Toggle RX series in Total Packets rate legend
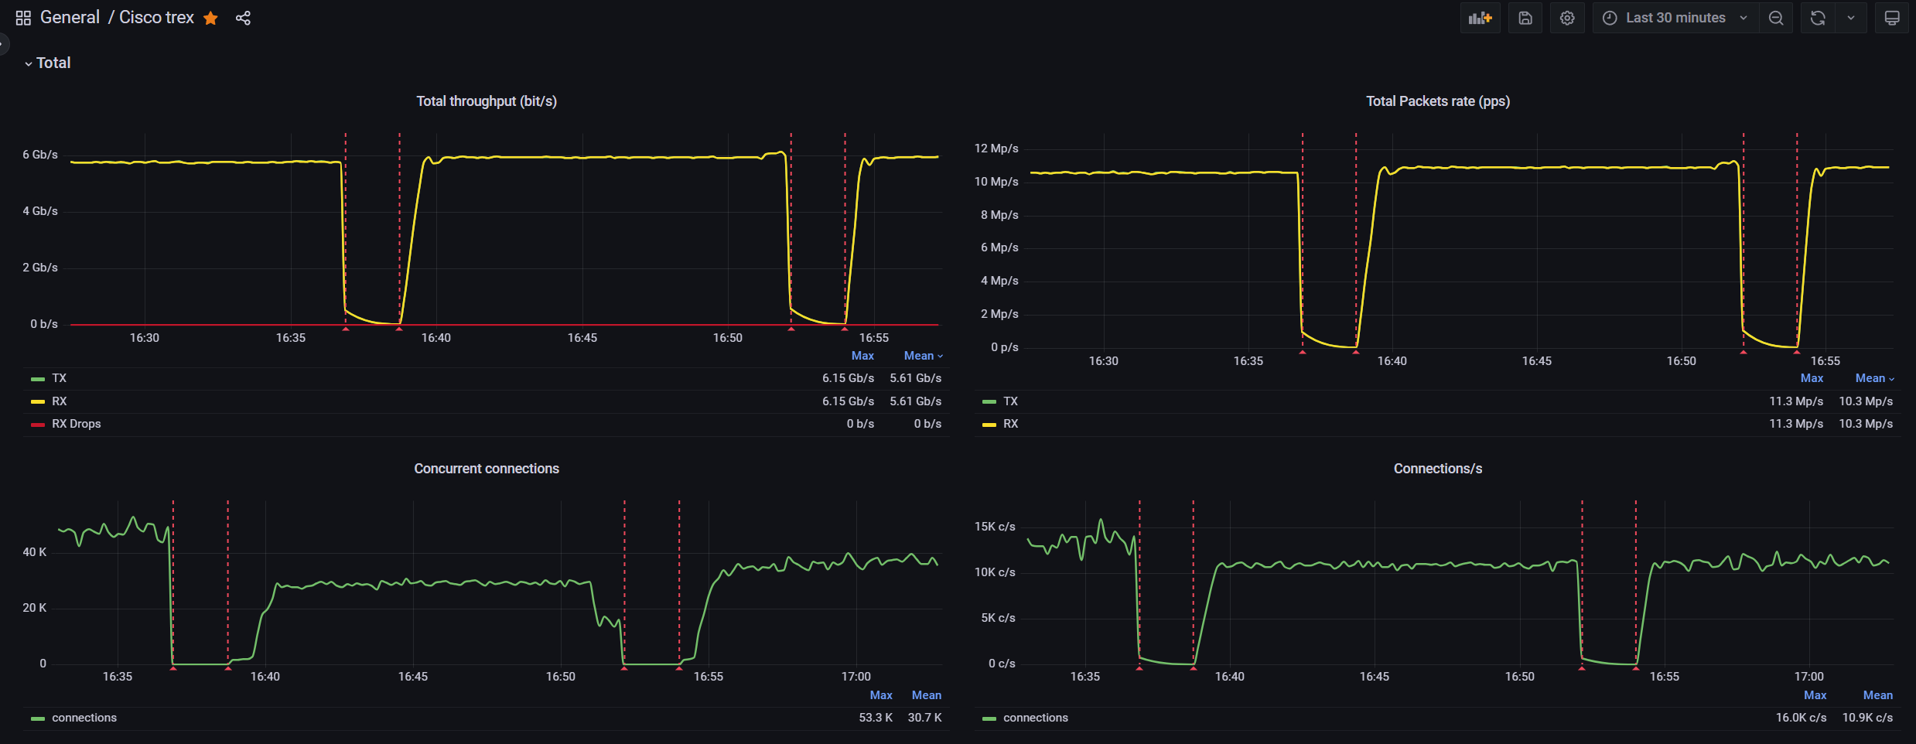 pyautogui.click(x=1011, y=424)
